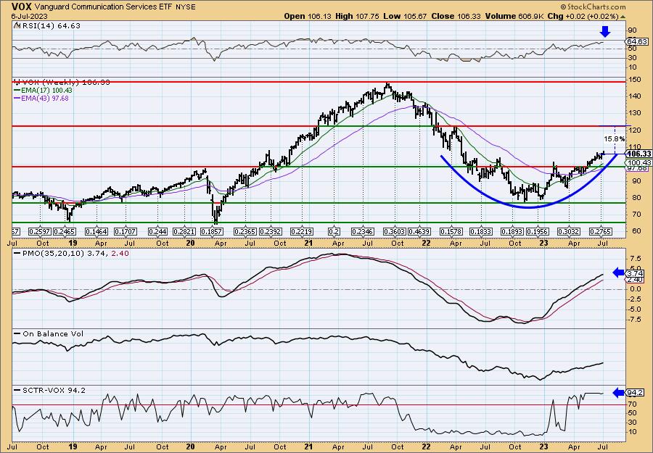Click the 0.2219 dividend box
This screenshot has width=653, height=453.
click(302, 231)
